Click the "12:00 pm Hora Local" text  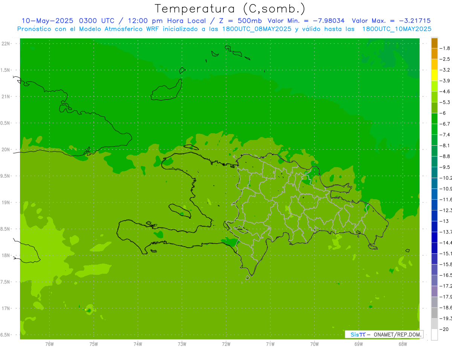(x=166, y=21)
